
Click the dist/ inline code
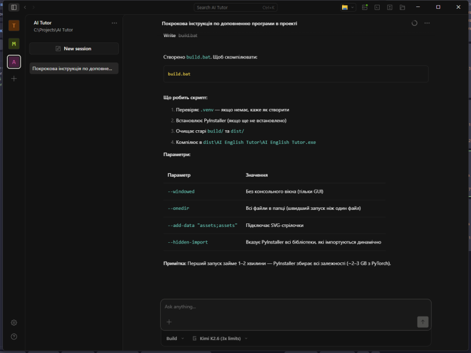pyautogui.click(x=237, y=131)
